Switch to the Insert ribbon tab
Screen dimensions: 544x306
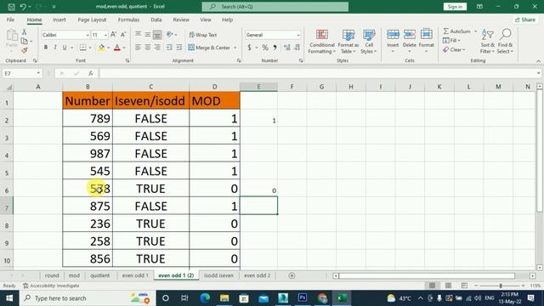tap(59, 20)
